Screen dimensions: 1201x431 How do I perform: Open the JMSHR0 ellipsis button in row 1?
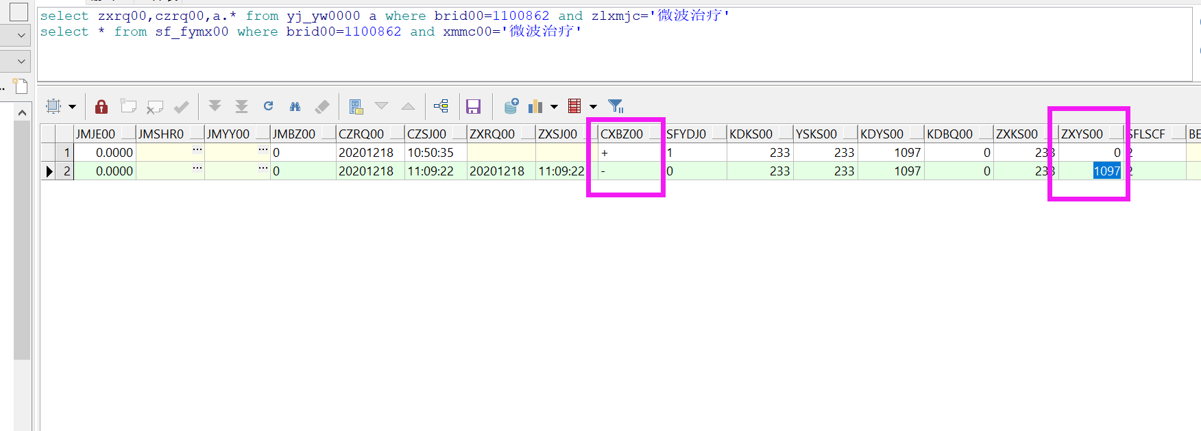197,149
